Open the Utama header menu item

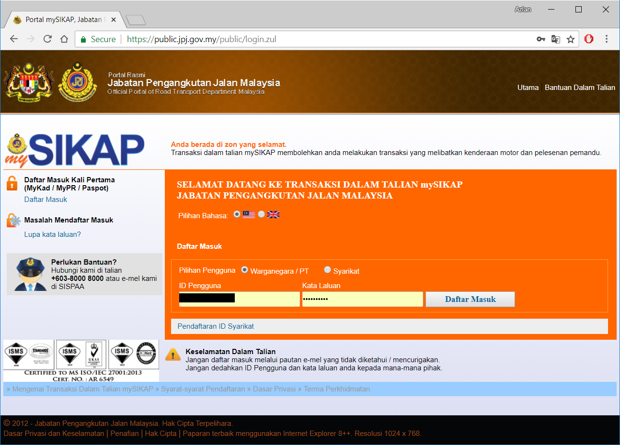[x=528, y=88]
